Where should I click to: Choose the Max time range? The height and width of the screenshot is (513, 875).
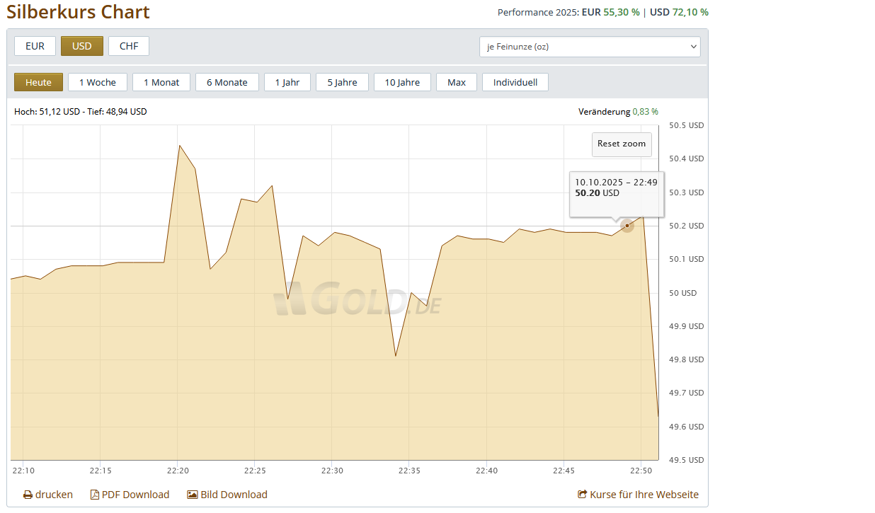click(x=457, y=82)
